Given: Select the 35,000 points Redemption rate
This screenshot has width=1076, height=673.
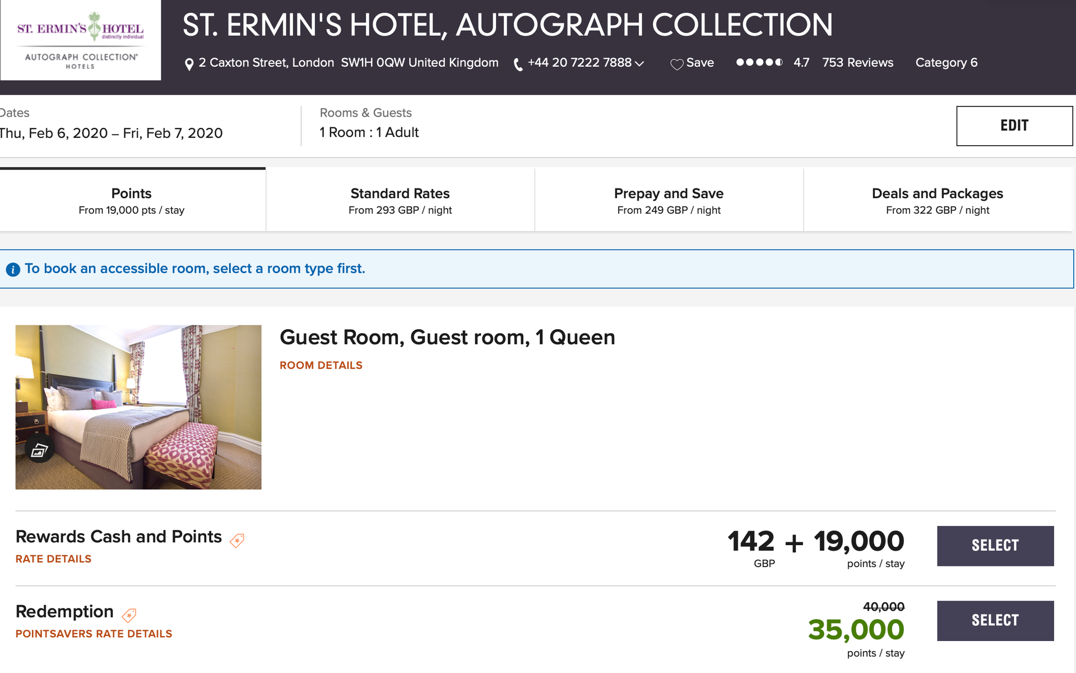Looking at the screenshot, I should click(x=995, y=620).
